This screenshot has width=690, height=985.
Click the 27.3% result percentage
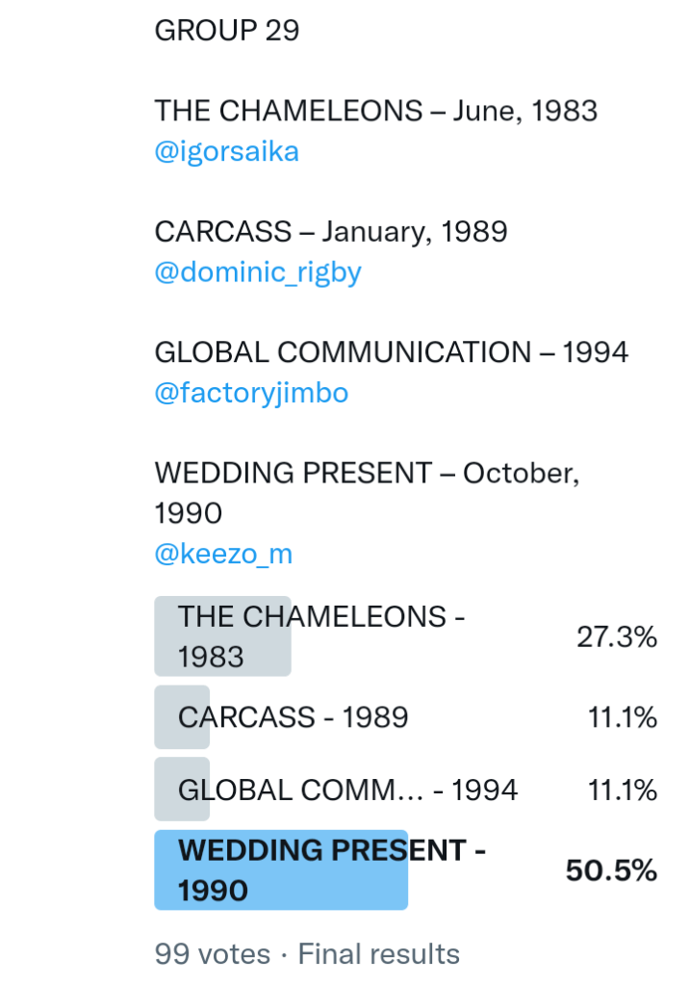click(616, 636)
